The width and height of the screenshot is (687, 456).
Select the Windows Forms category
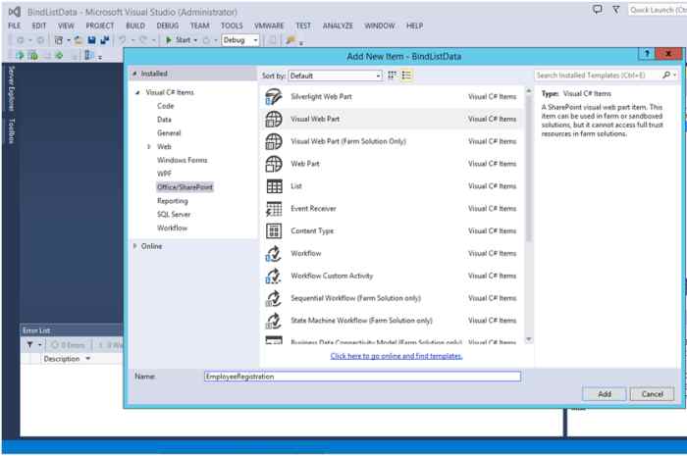click(x=182, y=160)
